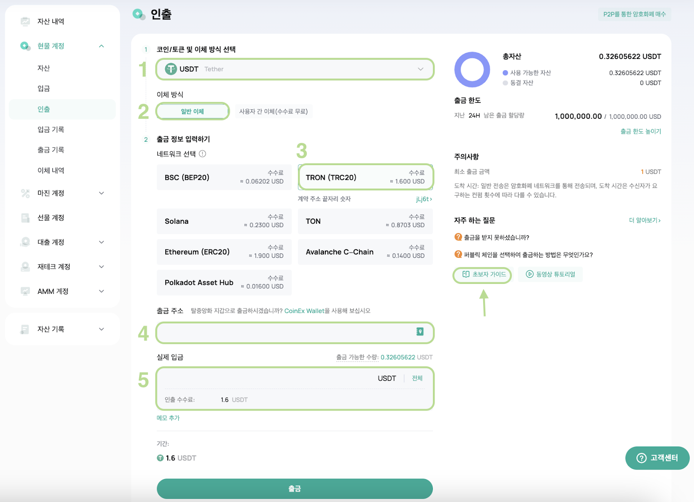Collapse the 현물 계정 sidebar section
This screenshot has height=502, width=694.
pos(101,46)
